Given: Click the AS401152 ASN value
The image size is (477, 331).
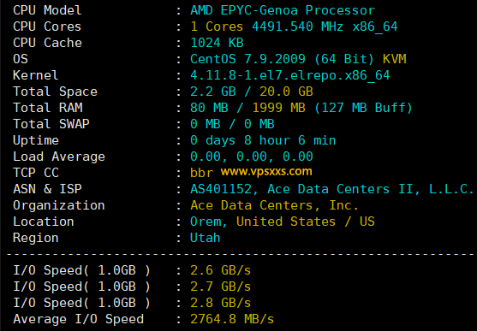Looking at the screenshot, I should pos(221,189).
